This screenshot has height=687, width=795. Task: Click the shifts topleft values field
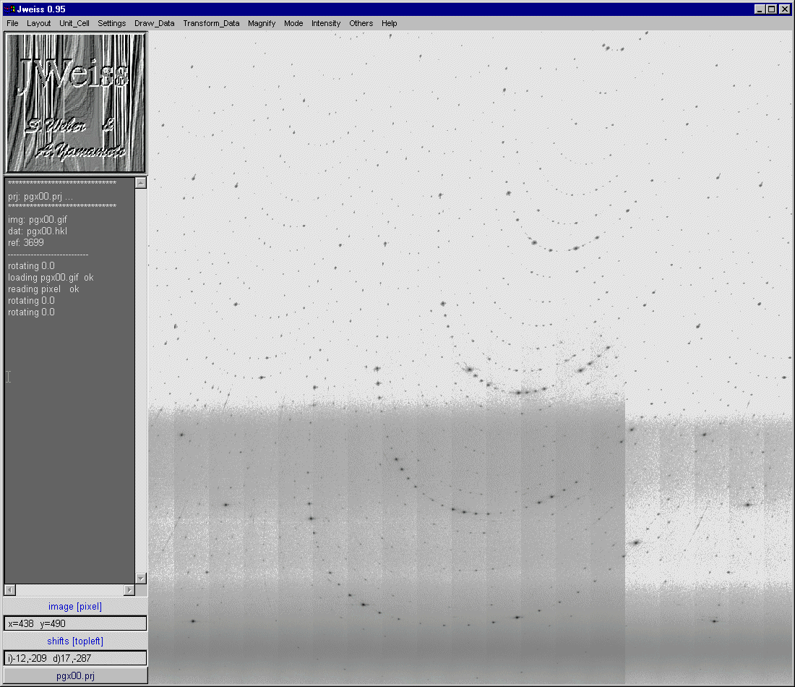[75, 658]
